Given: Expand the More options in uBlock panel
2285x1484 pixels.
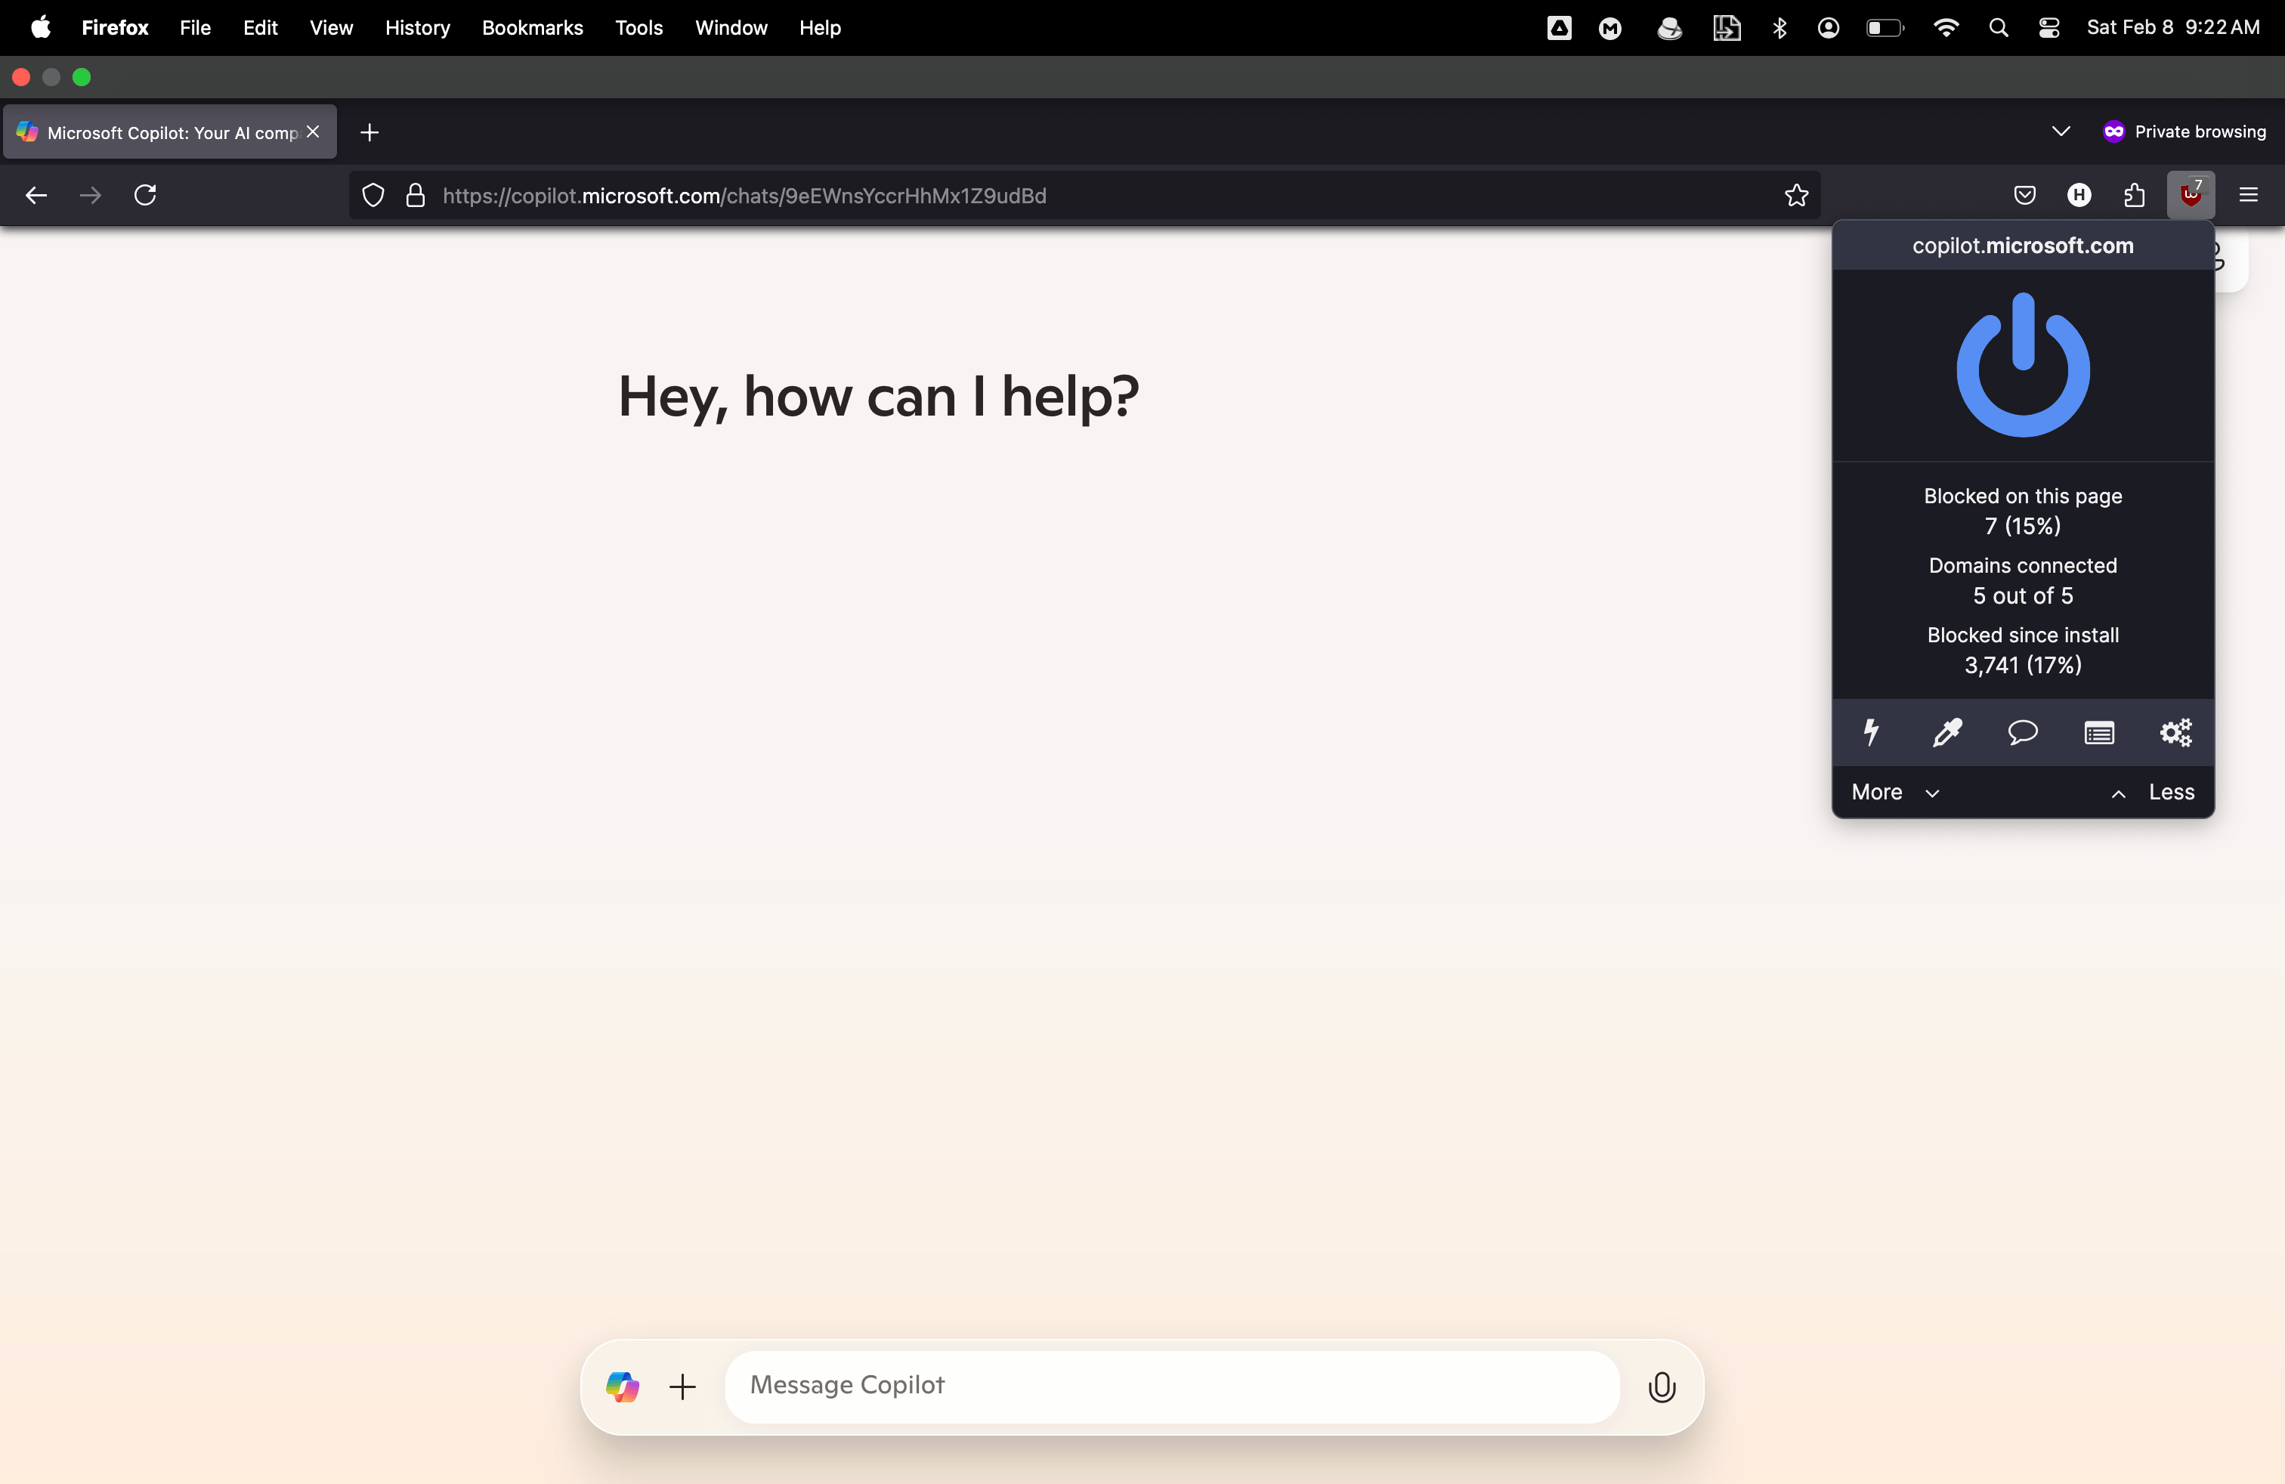Looking at the screenshot, I should tap(1894, 792).
